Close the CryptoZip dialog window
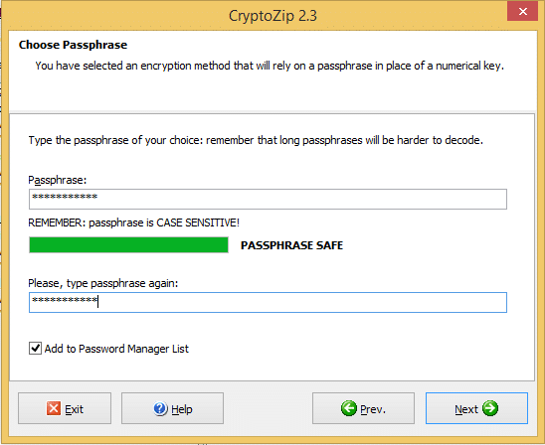545x445 pixels. click(x=522, y=12)
